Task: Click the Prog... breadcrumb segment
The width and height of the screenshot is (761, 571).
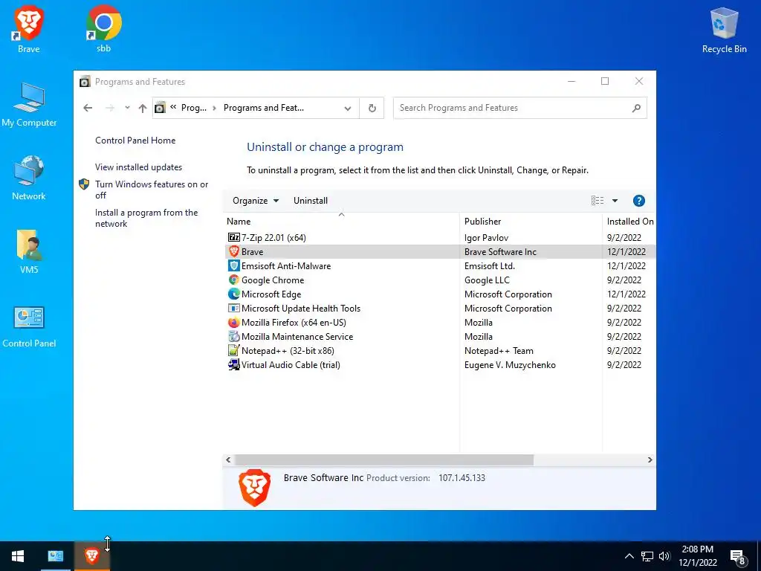Action: point(194,108)
